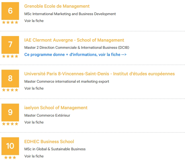This screenshot has width=185, height=163.
Task: Open Université Paris 8 Institut d'études européennes link
Action: click(x=99, y=74)
